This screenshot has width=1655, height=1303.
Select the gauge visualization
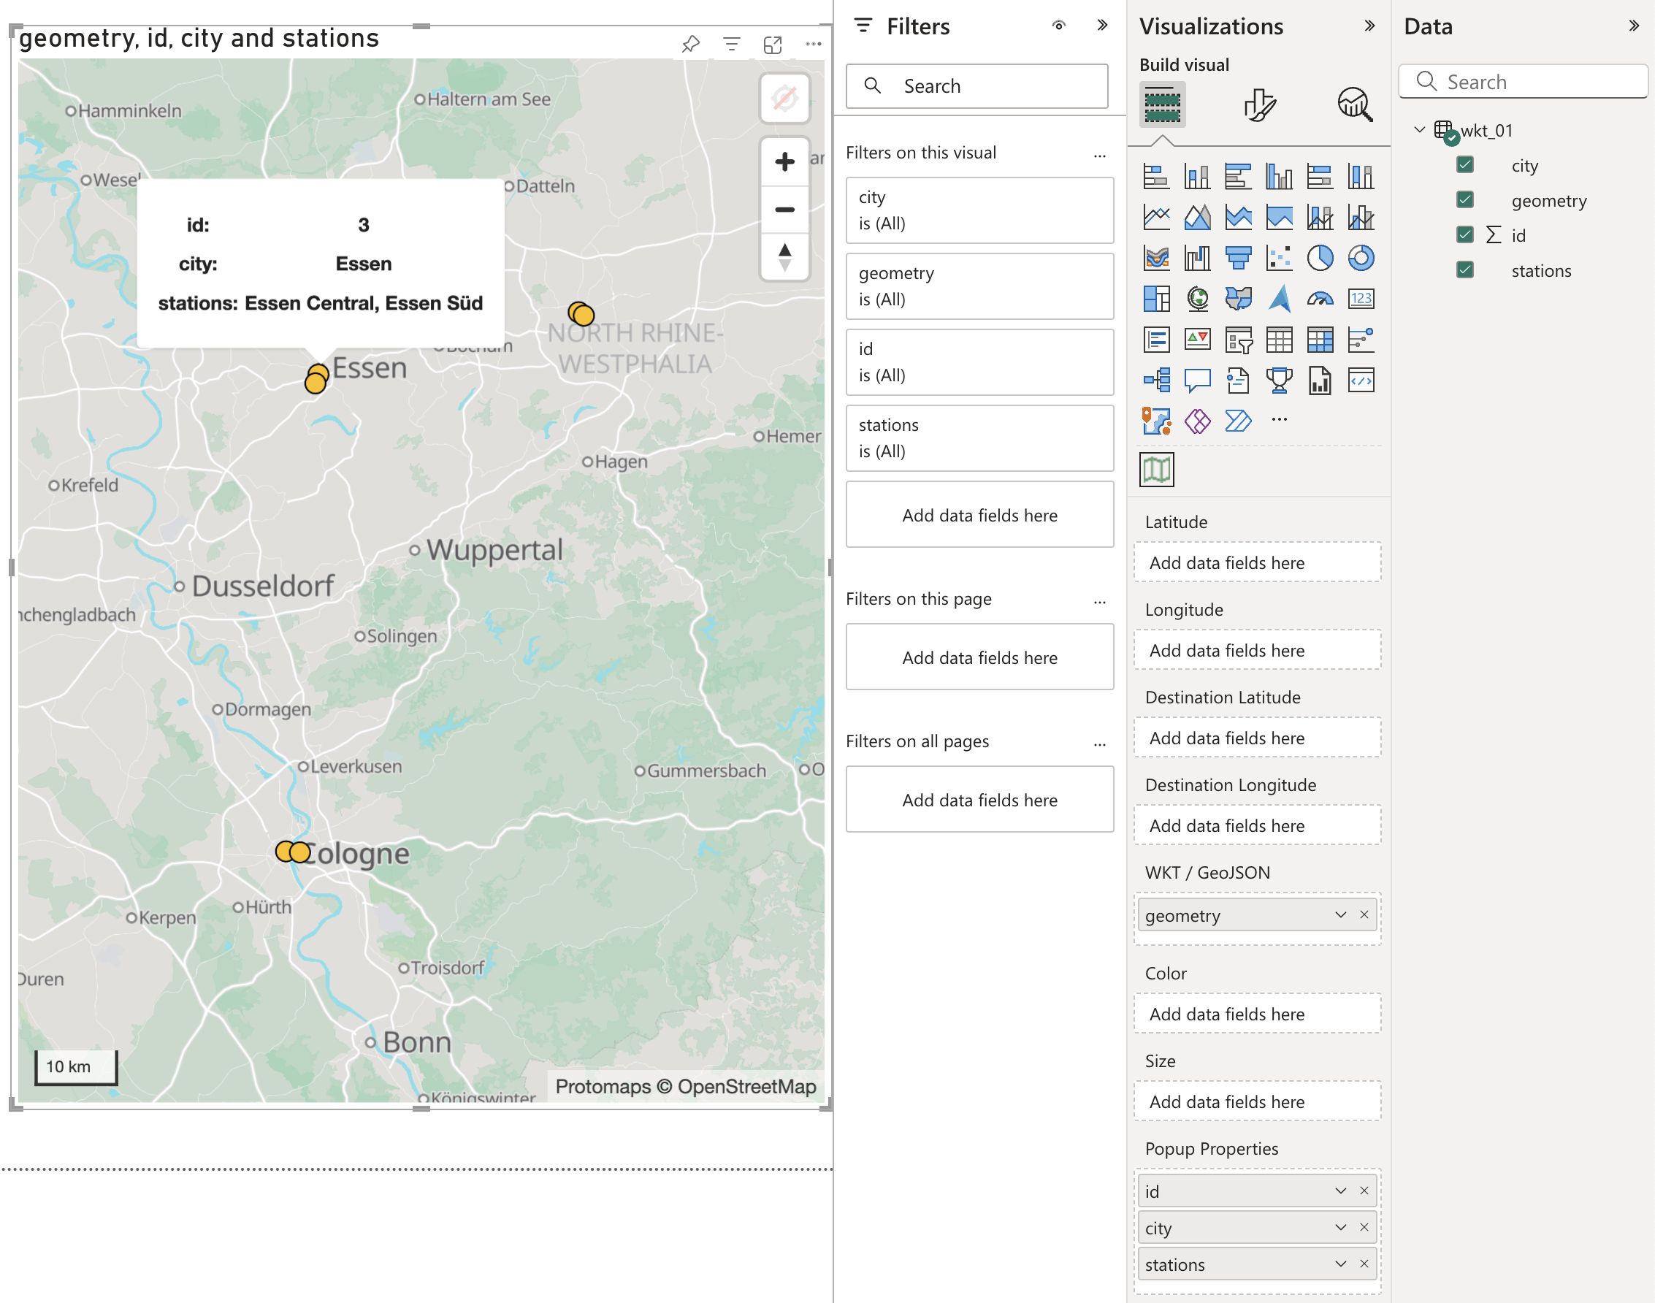pyautogui.click(x=1320, y=299)
